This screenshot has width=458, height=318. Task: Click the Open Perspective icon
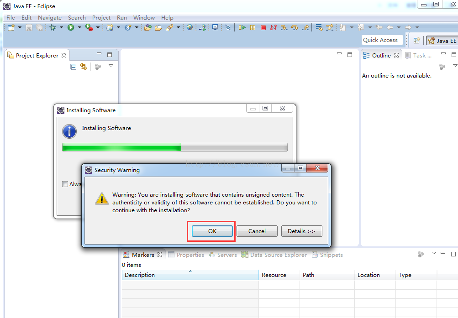[417, 40]
